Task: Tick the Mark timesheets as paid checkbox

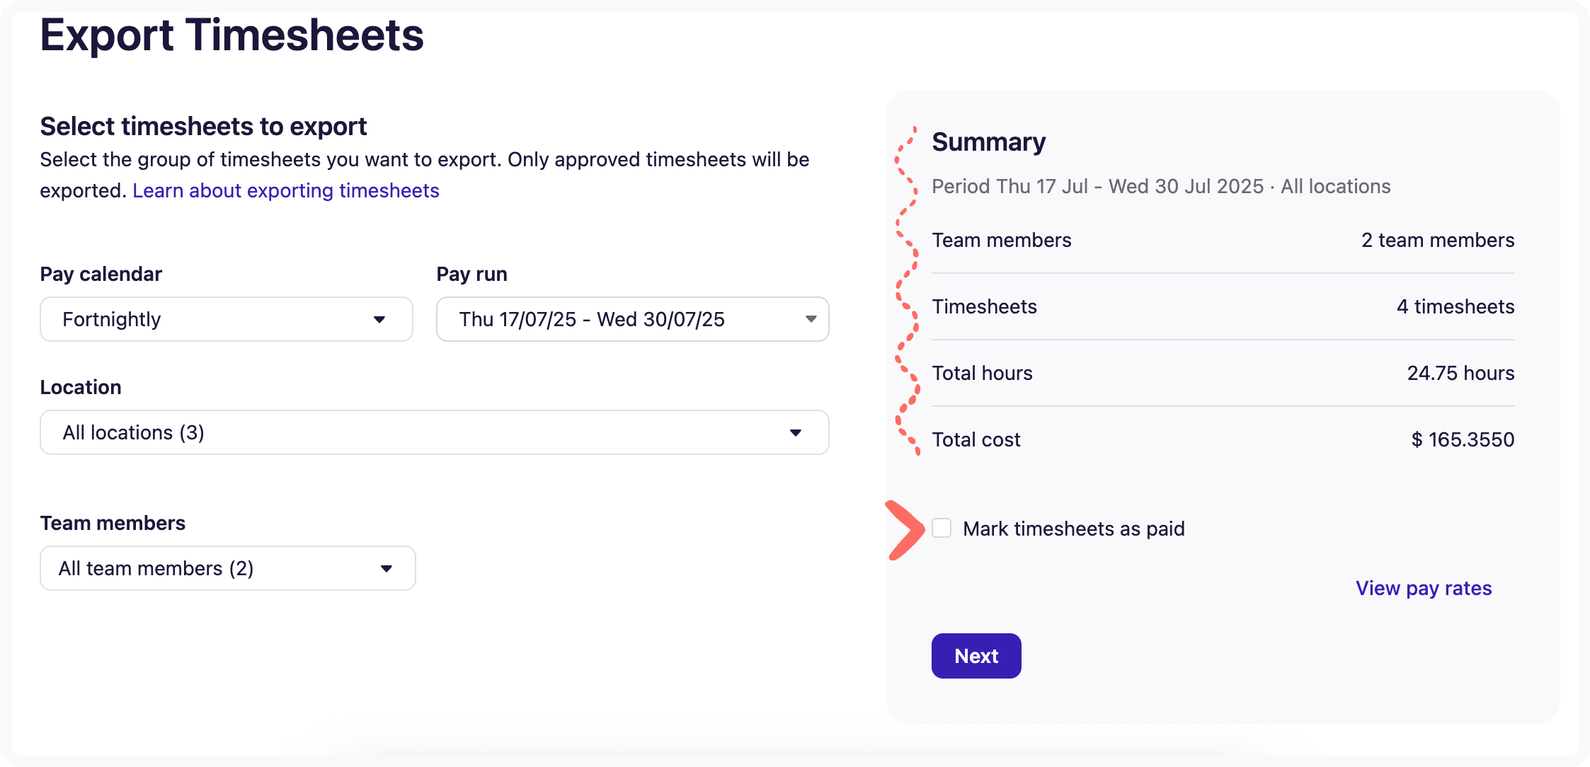Action: tap(942, 529)
